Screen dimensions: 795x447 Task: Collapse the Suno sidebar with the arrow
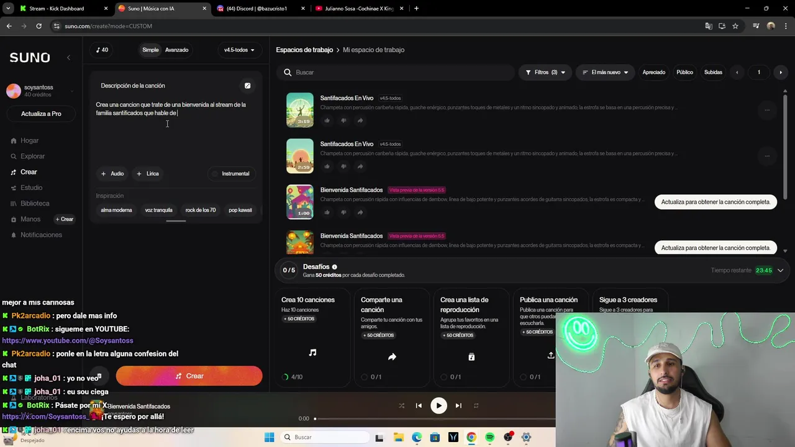(x=68, y=58)
